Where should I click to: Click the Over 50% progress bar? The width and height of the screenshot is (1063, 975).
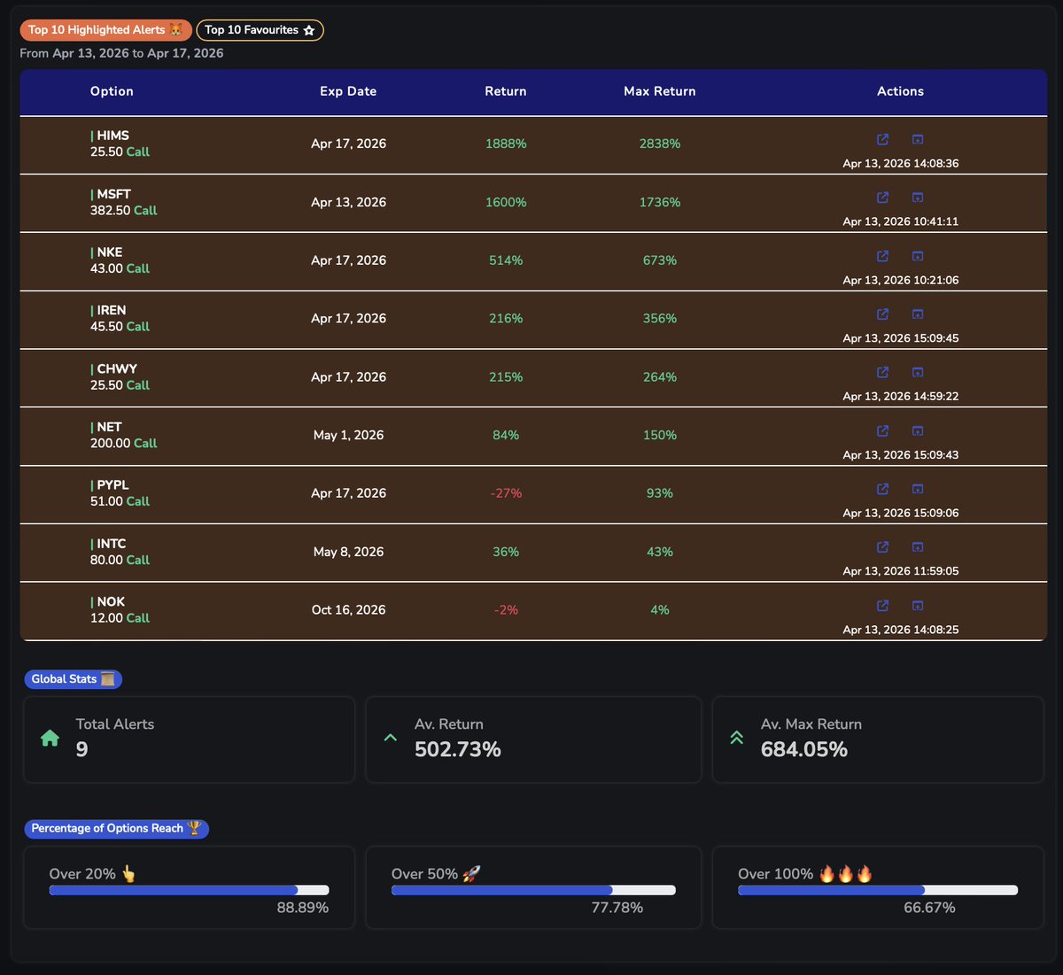click(533, 890)
